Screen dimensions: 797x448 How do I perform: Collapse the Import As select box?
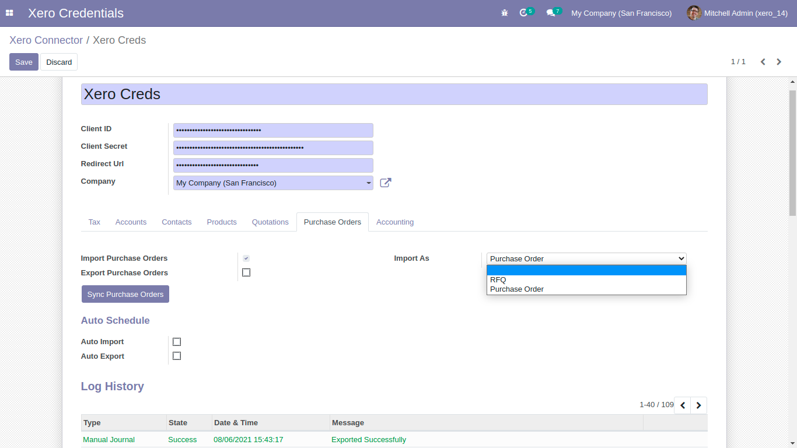[x=586, y=258]
